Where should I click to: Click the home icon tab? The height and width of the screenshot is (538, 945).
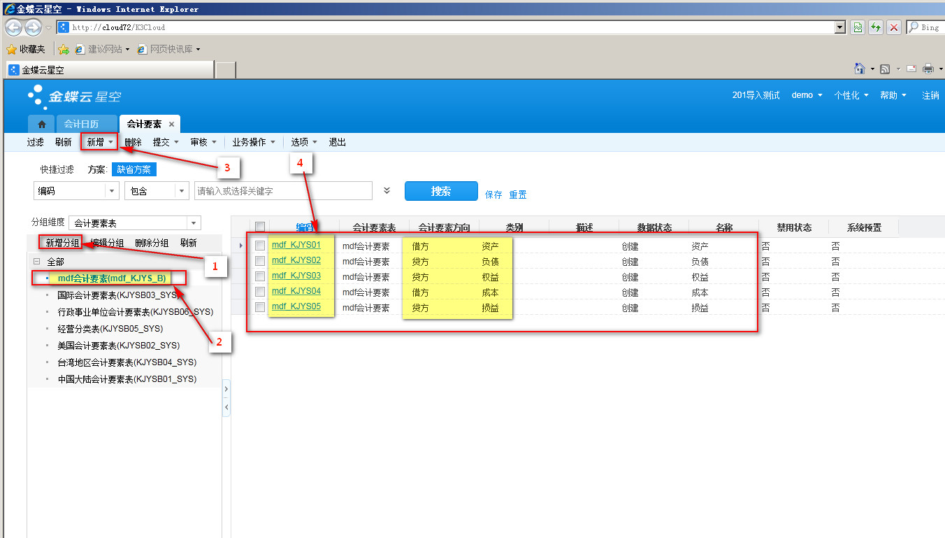[x=41, y=125]
